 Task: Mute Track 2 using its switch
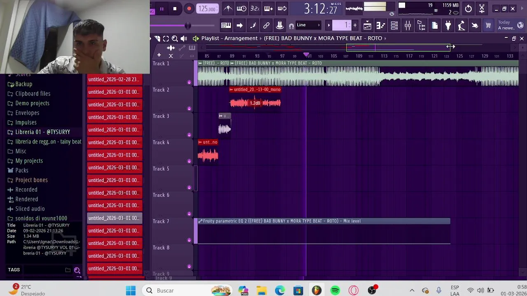[x=189, y=109]
